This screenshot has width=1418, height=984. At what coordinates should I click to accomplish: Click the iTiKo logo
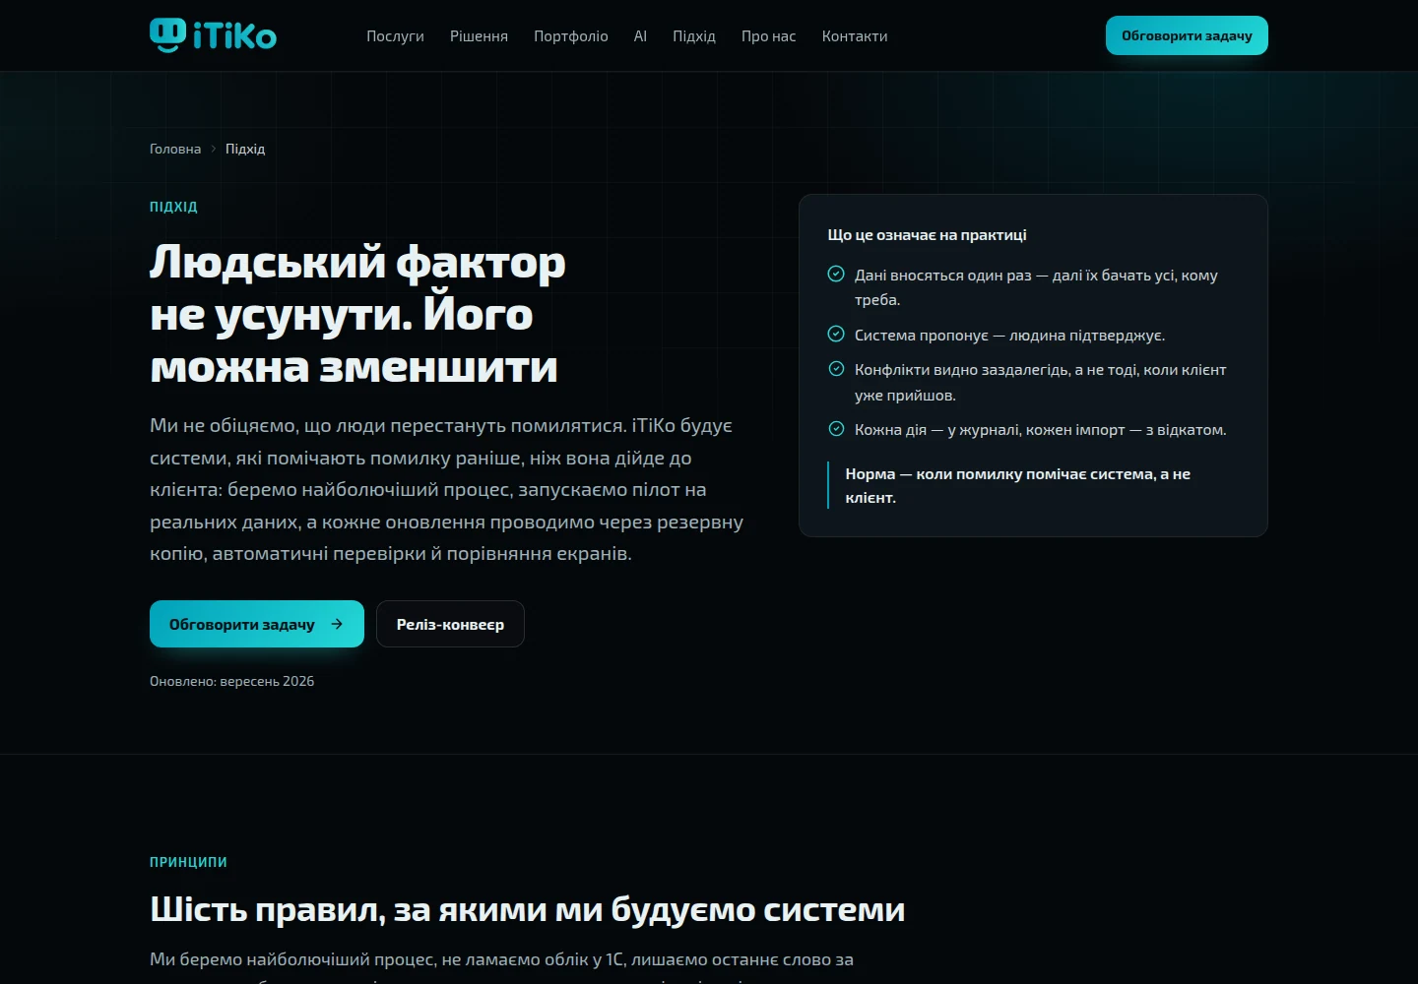click(x=213, y=35)
